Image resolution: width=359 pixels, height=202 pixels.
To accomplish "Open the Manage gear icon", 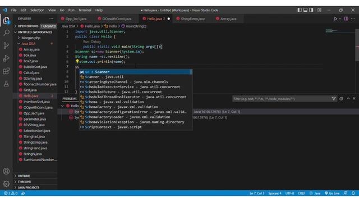I will [x=6, y=183].
